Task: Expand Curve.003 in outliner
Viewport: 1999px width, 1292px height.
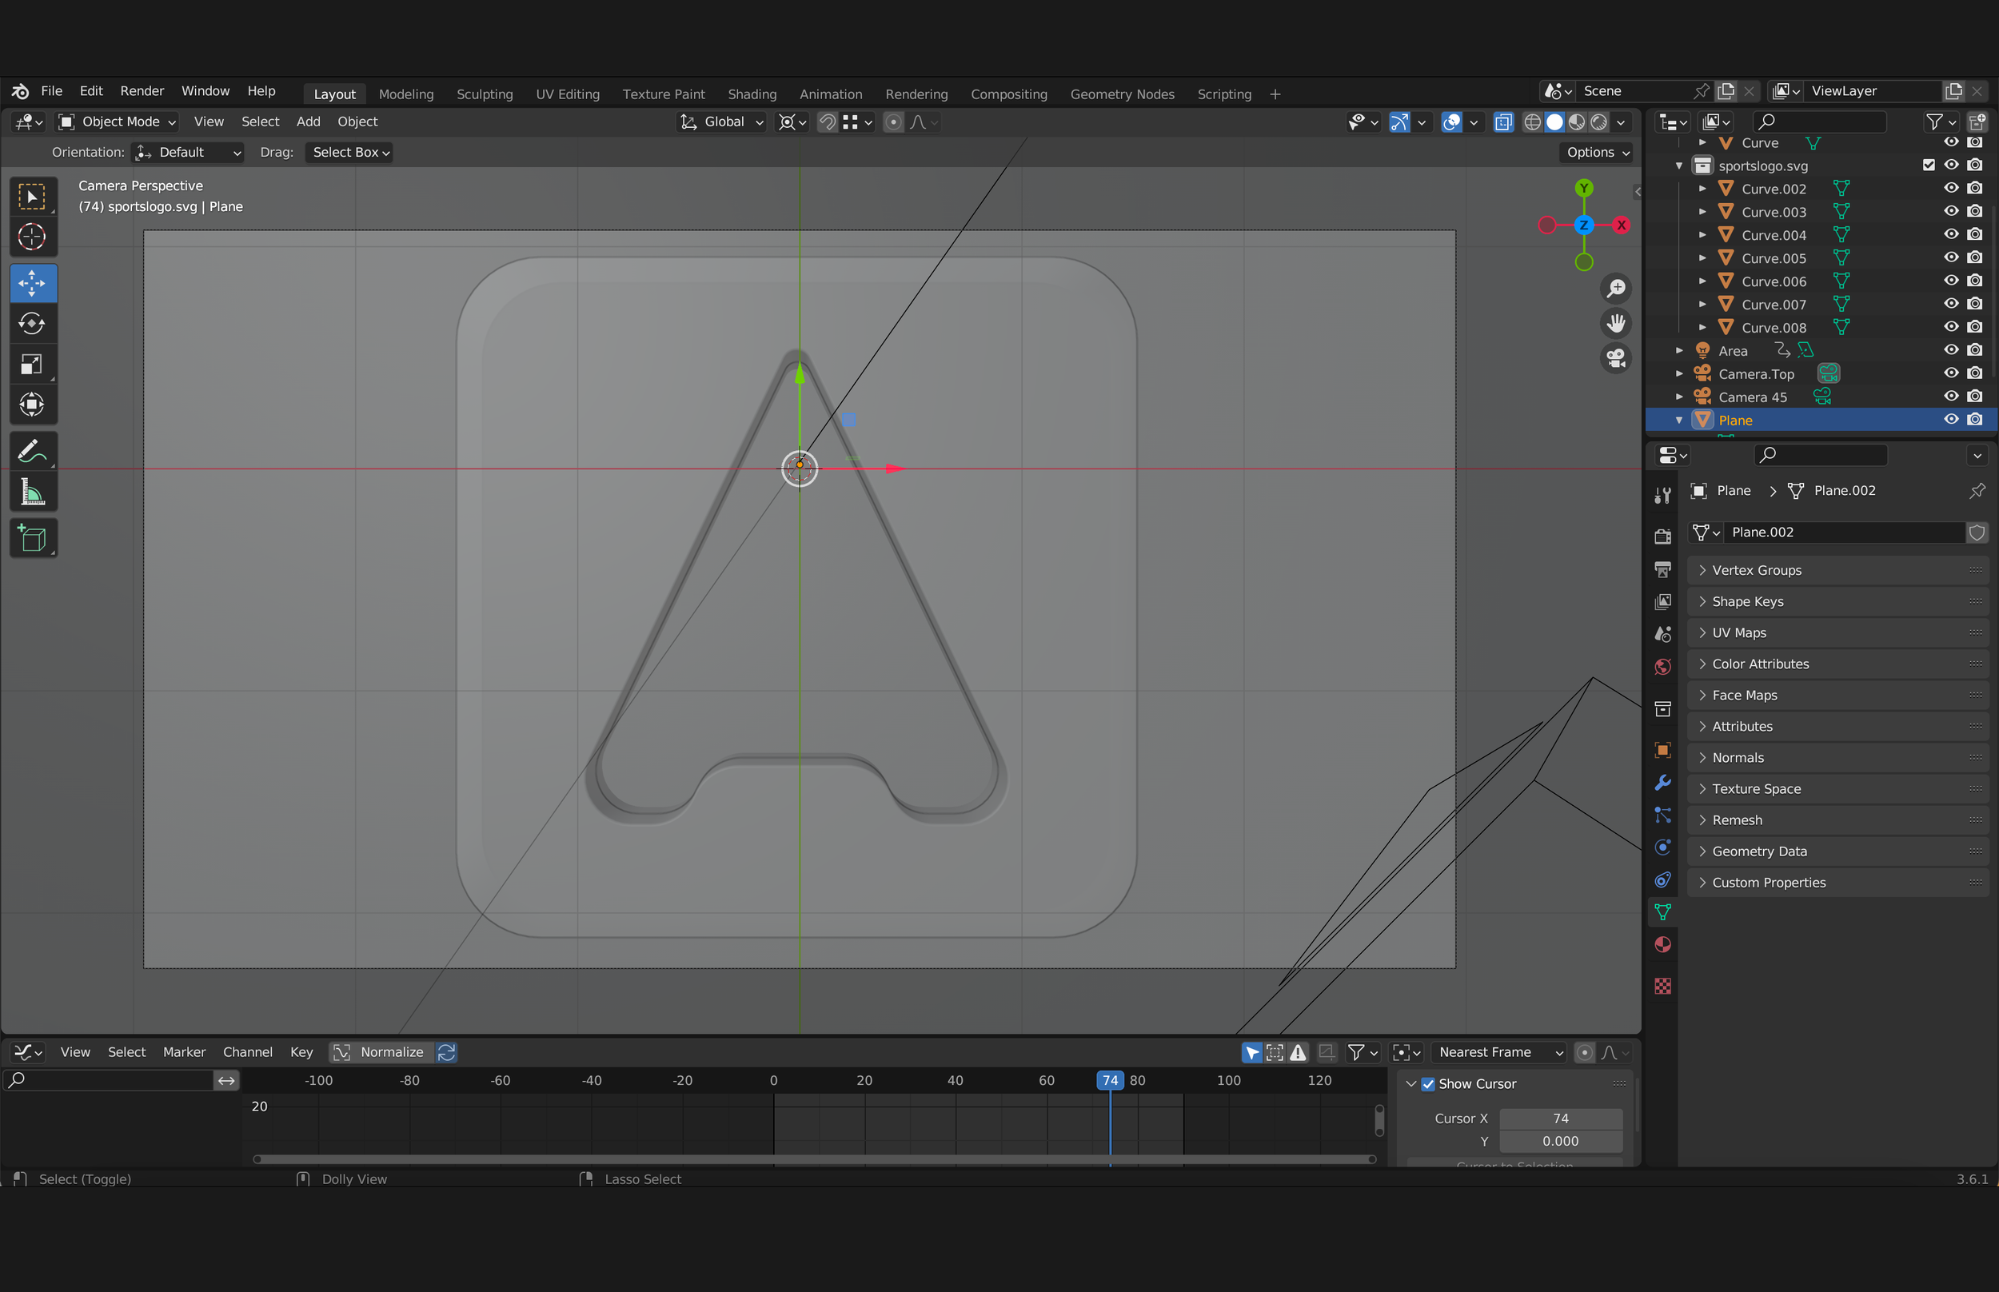Action: click(x=1702, y=212)
